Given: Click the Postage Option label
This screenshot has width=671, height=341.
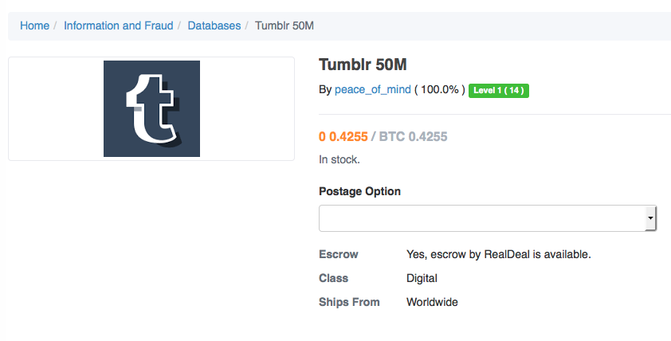Looking at the screenshot, I should (x=359, y=191).
